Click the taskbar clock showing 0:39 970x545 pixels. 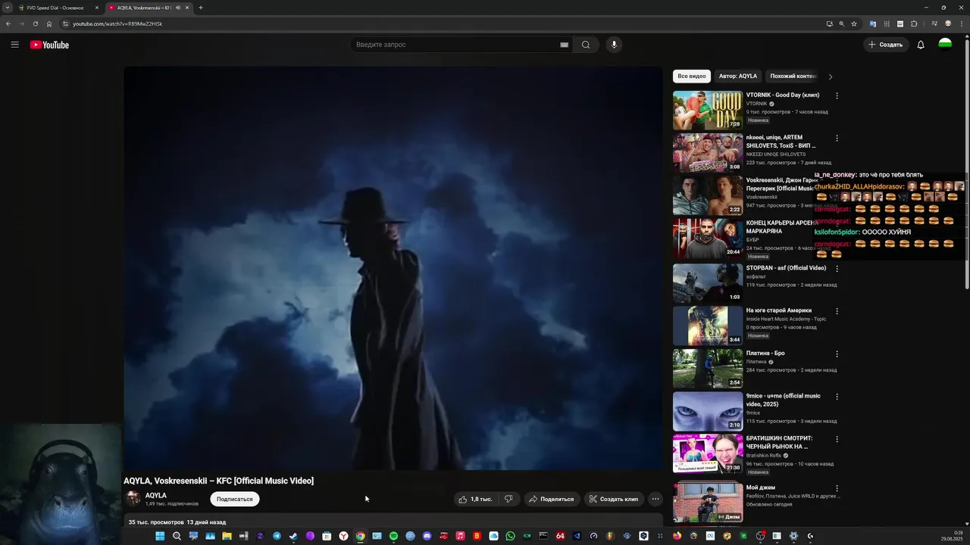point(952,536)
